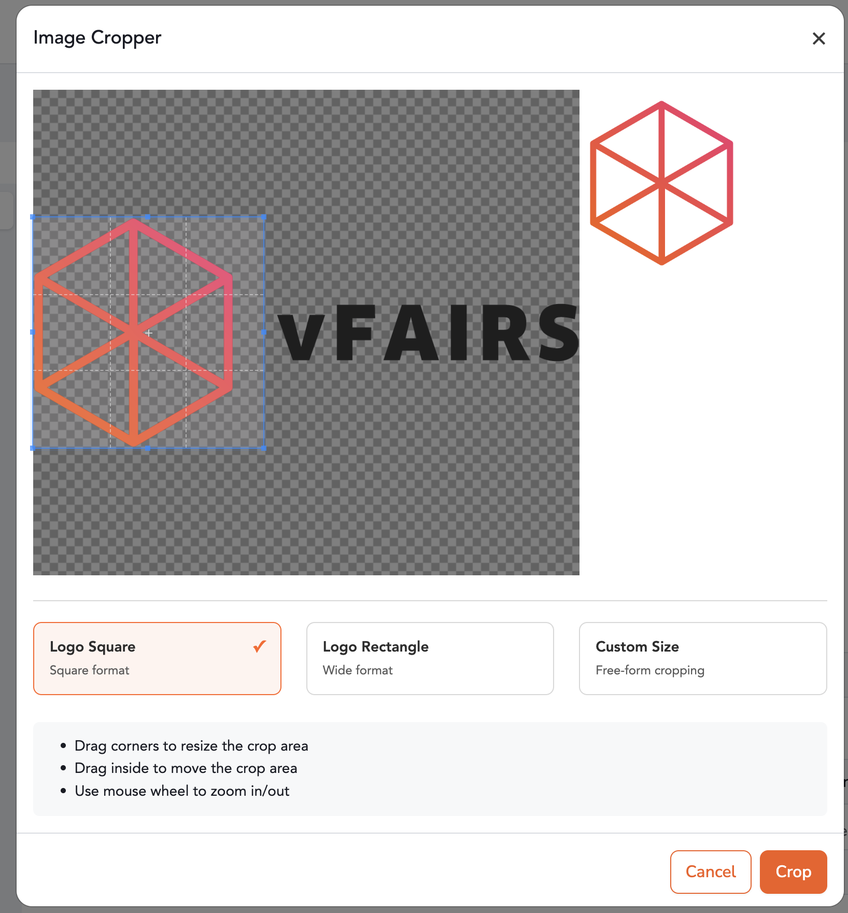The image size is (848, 913).
Task: Click the bottom-right crop corner handle
Action: coord(264,448)
